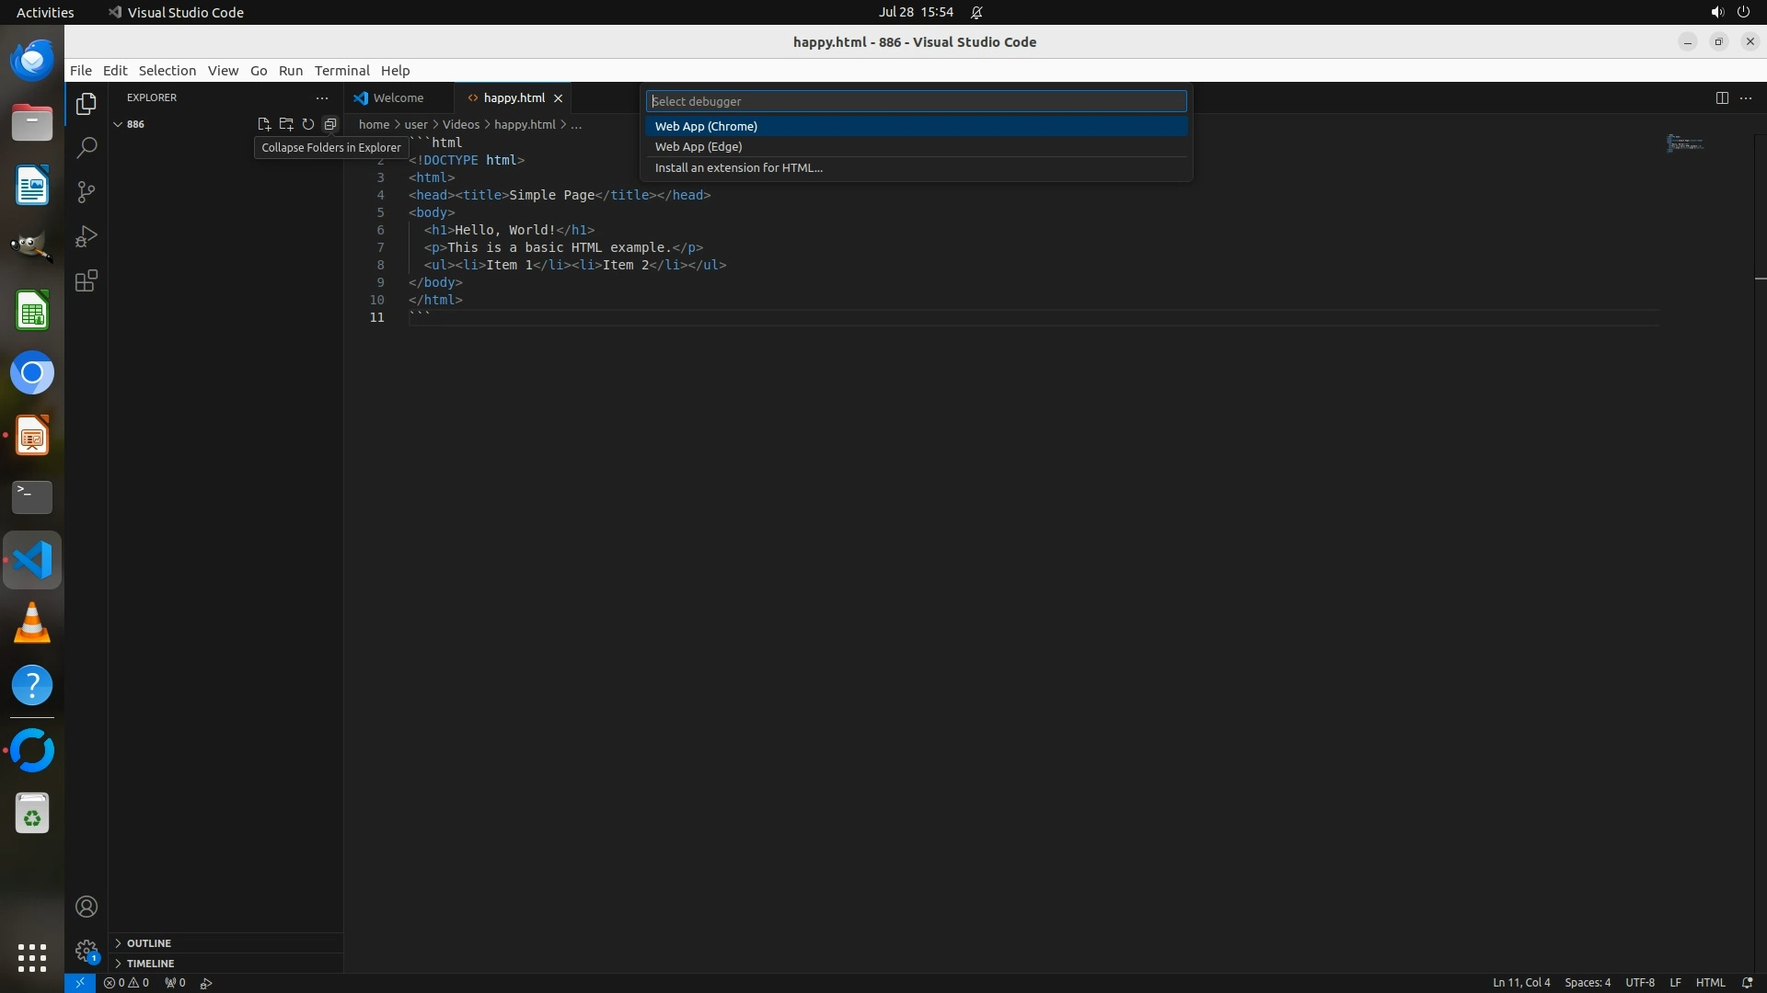Toggle the notifications bell in status bar
1767x993 pixels.
1747,983
